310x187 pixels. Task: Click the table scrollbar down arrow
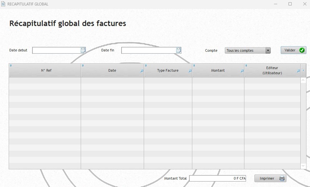pyautogui.click(x=303, y=165)
